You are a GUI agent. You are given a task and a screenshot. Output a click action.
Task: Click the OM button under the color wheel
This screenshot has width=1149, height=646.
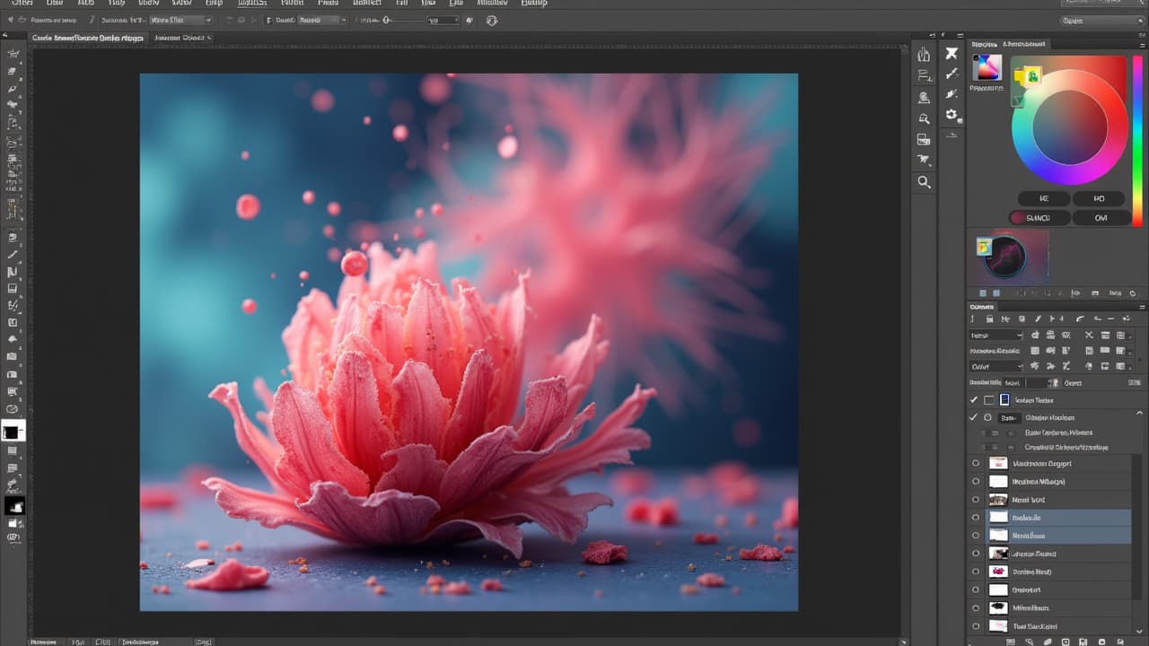[x=1100, y=217]
